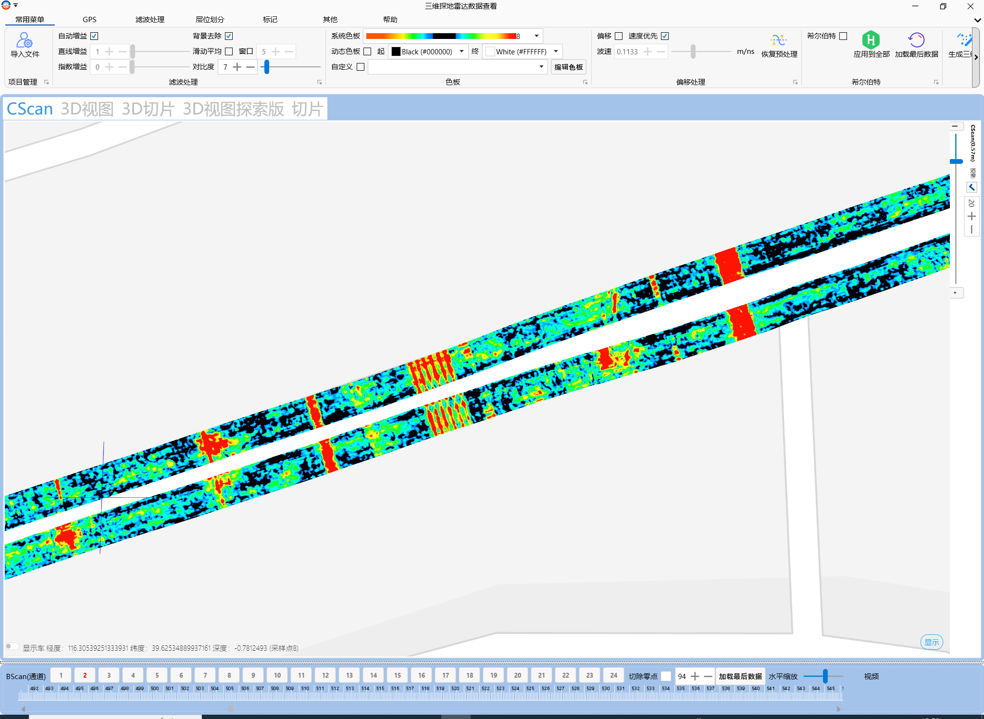
Task: Enable the 滑动平均 moving average checkbox
Action: (229, 51)
